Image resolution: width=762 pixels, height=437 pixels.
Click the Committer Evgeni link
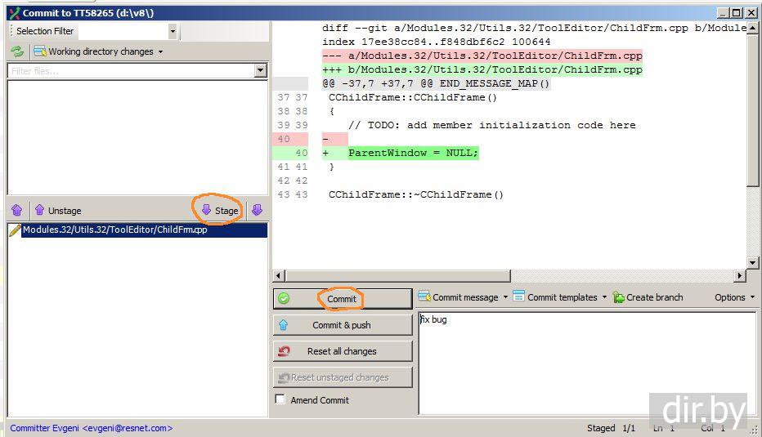[92, 428]
